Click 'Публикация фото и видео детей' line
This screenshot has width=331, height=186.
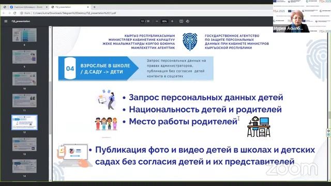(205, 150)
